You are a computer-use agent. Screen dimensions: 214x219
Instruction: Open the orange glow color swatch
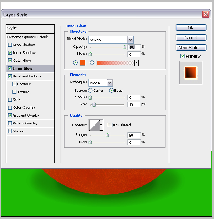[82, 63]
